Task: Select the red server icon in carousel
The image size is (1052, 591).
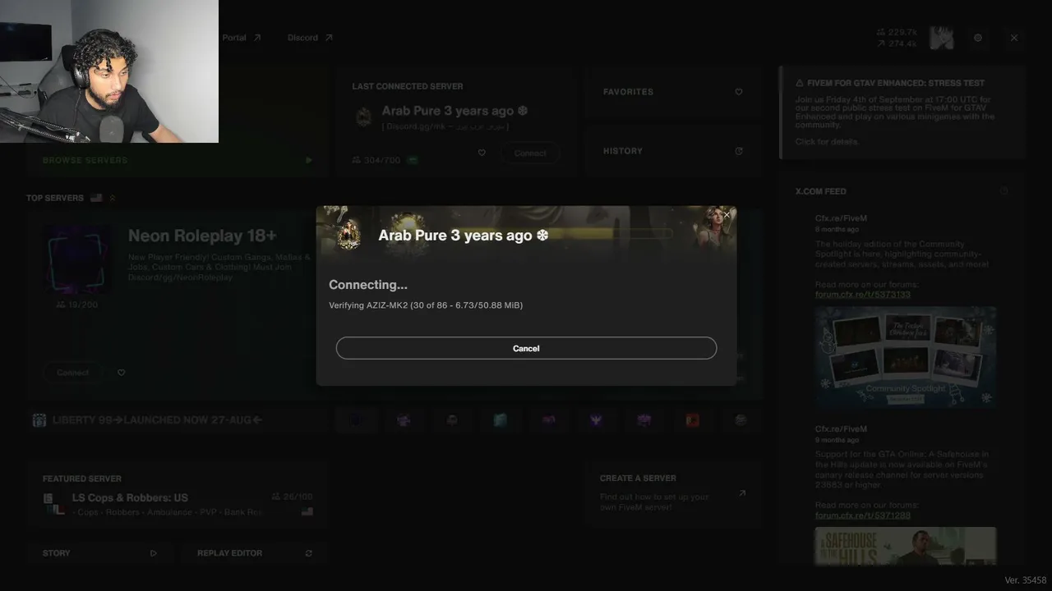Action: click(693, 420)
